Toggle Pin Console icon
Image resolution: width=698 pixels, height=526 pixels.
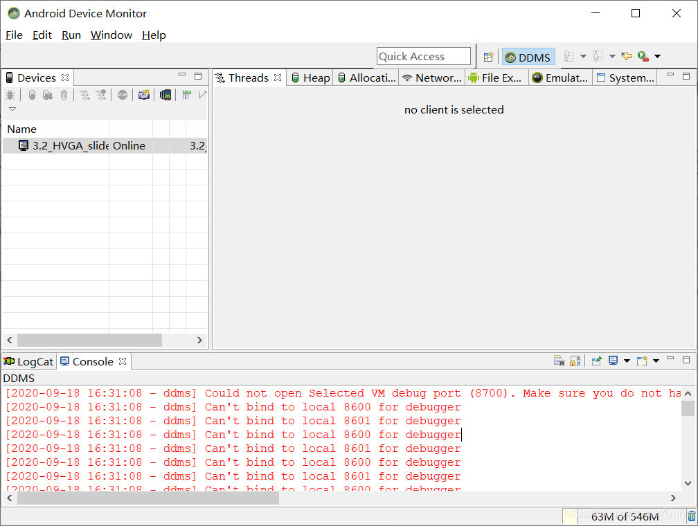[x=596, y=361]
